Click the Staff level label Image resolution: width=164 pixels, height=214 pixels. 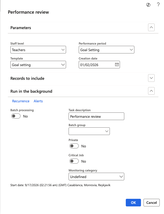coord(17,44)
